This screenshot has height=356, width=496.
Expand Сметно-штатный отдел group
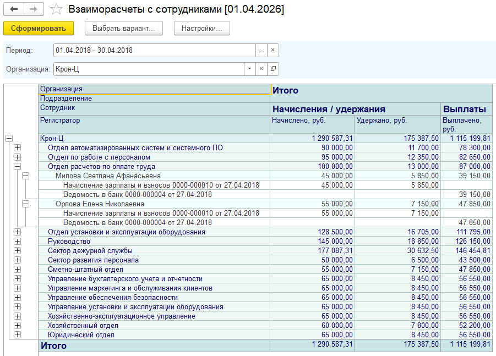[18, 270]
